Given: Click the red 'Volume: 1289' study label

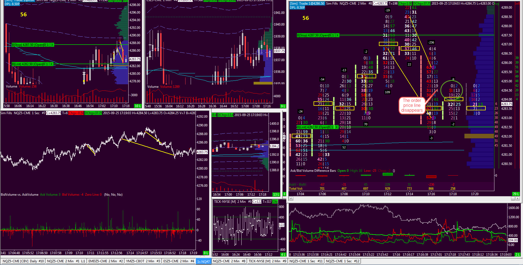Looking at the screenshot, I should [170, 87].
